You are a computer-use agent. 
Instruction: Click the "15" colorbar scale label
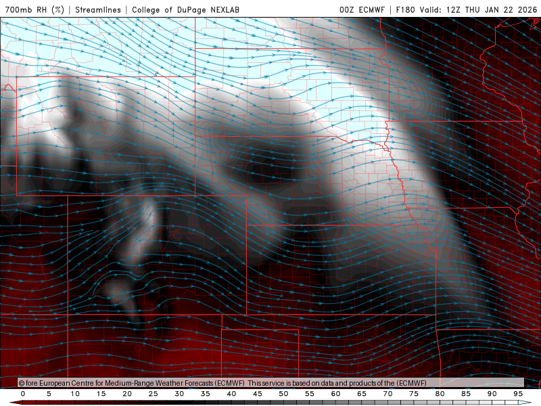(101, 394)
